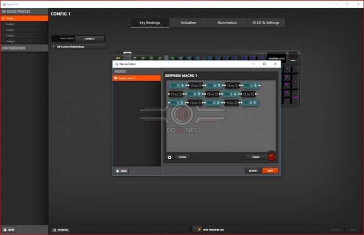Open the Illumination tab
This screenshot has height=235, width=364.
click(227, 22)
